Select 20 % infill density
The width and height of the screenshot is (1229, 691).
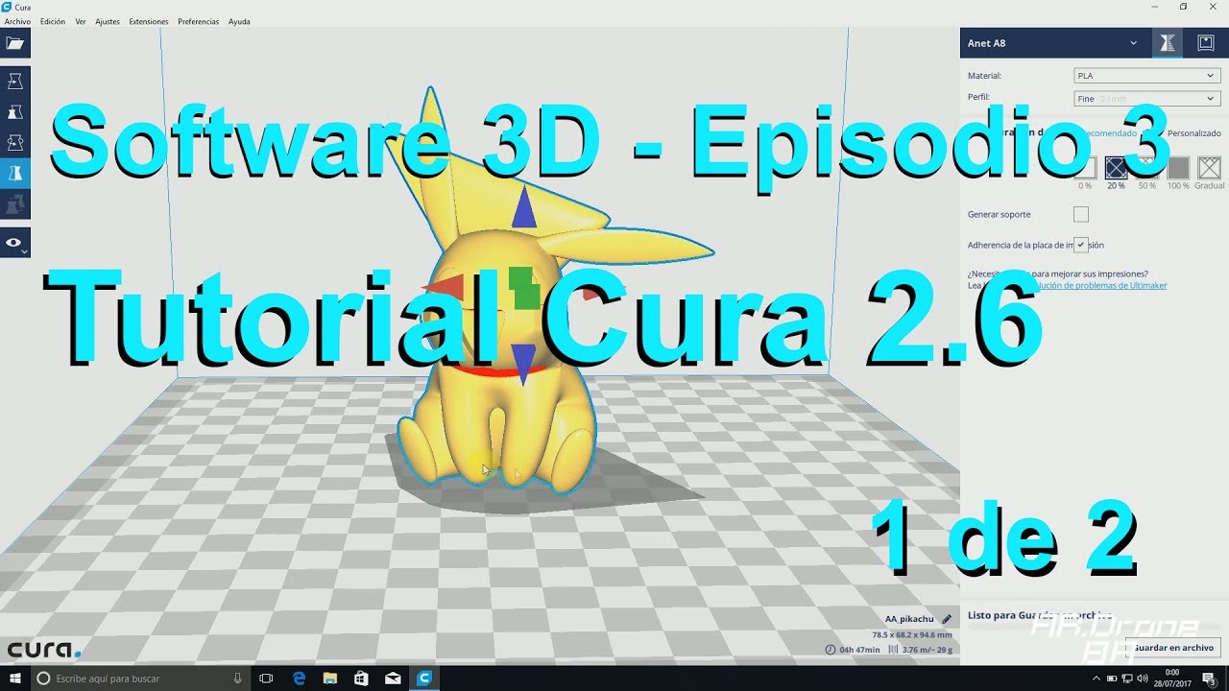1116,169
